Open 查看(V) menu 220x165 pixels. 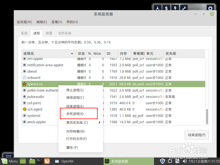click(x=57, y=22)
